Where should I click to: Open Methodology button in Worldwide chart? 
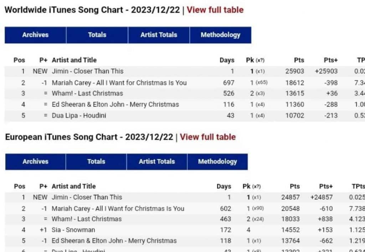point(220,35)
